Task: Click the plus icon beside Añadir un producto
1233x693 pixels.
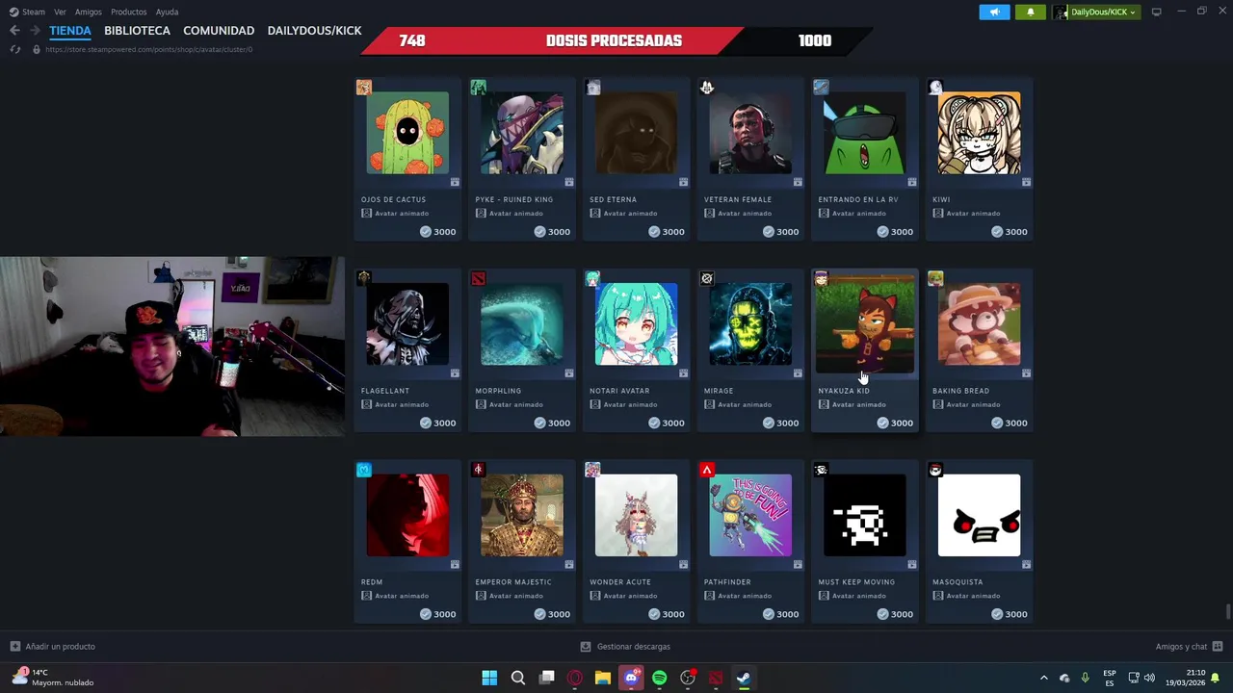Action: tap(14, 647)
